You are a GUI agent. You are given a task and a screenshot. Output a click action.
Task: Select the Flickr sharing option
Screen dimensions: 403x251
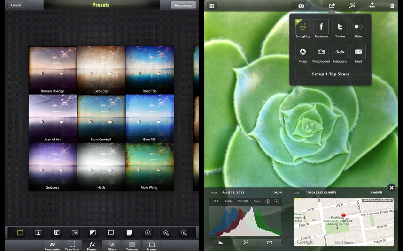(x=358, y=26)
